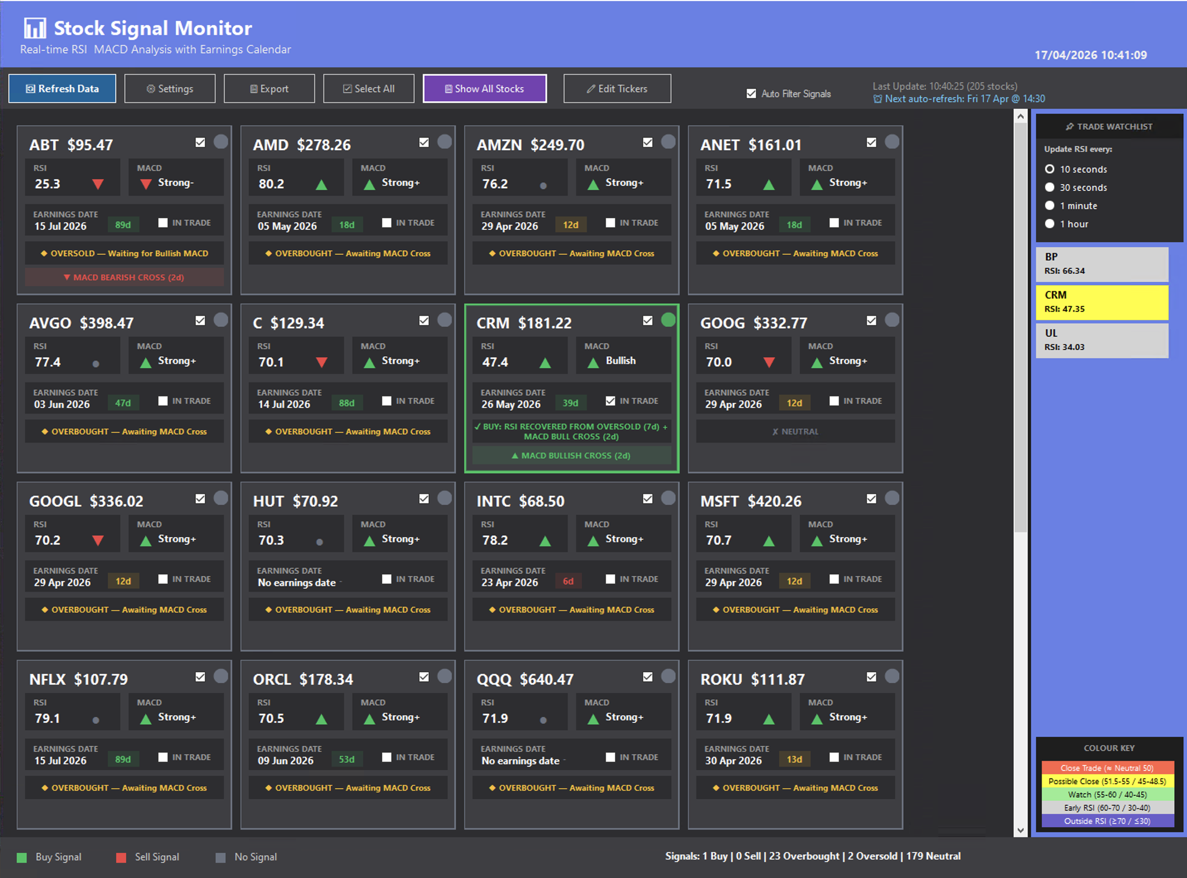This screenshot has height=878, width=1187.
Task: Click the NFLX signal status circle
Action: pos(220,676)
